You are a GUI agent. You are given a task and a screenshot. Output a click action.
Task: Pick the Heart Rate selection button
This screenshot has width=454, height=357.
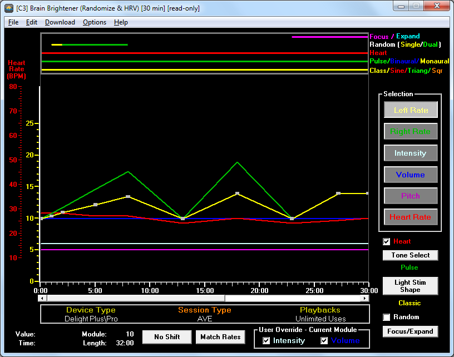[x=411, y=217]
